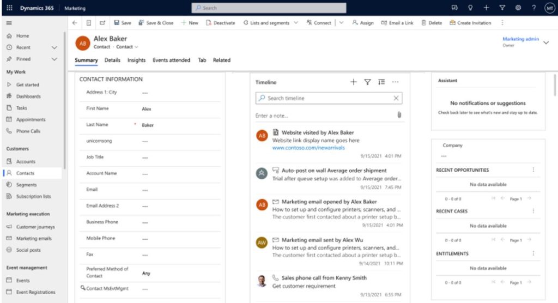The height and width of the screenshot is (303, 558).
Task: Open the MT user account avatar
Action: [x=550, y=8]
